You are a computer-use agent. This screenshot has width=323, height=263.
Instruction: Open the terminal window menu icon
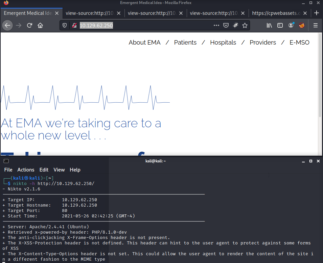point(6,161)
